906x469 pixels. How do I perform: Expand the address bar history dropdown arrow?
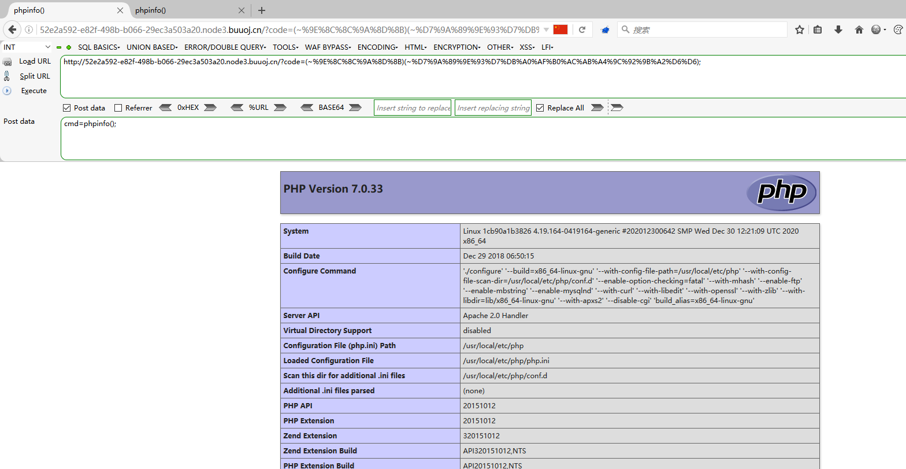coord(546,29)
